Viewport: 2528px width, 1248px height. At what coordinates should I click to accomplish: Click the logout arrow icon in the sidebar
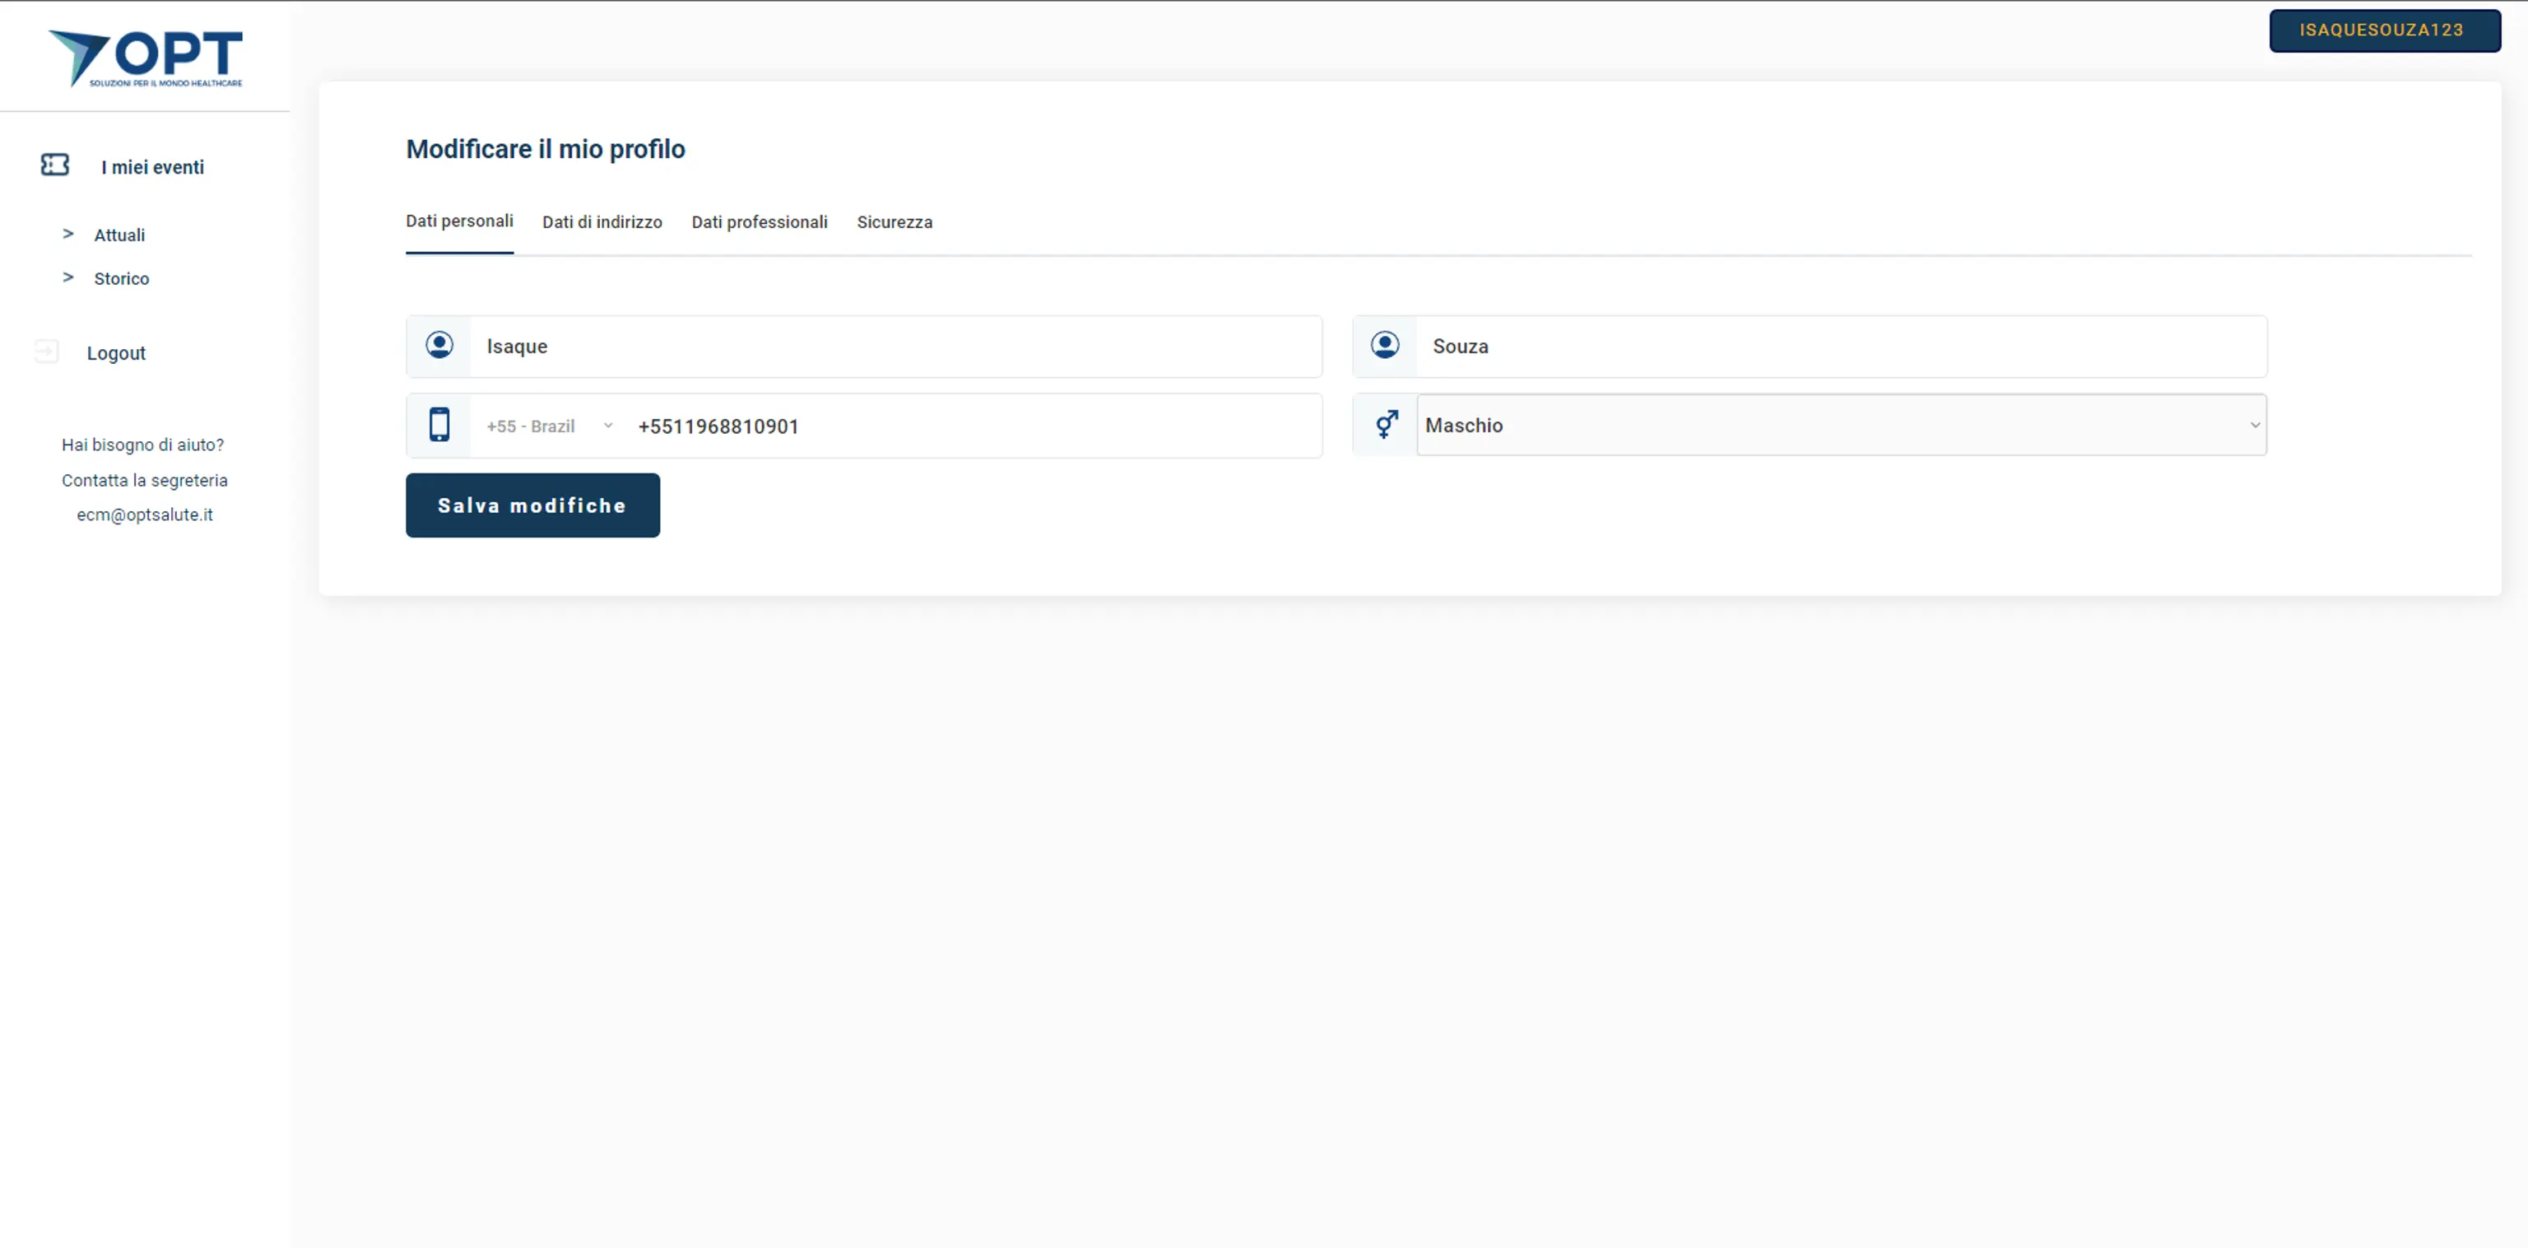point(47,352)
